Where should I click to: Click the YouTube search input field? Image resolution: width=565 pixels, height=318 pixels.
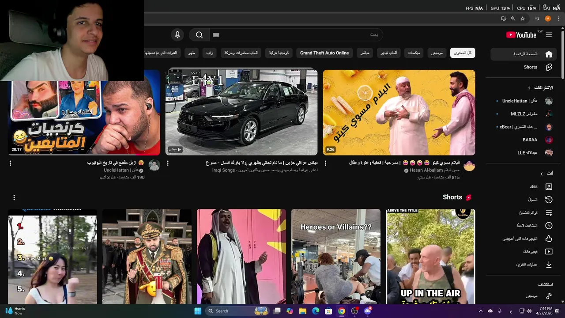coord(296,35)
